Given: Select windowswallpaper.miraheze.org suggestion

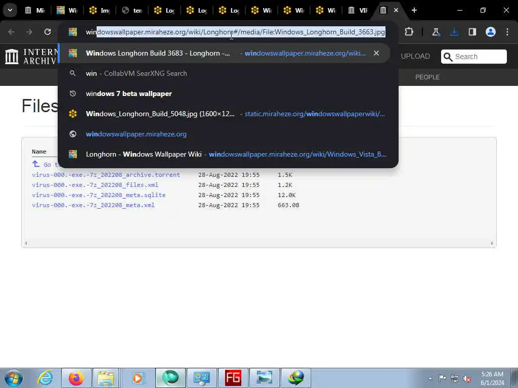Looking at the screenshot, I should [228, 134].
